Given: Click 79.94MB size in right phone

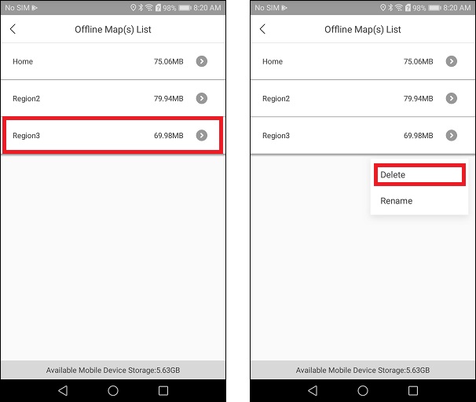Looking at the screenshot, I should pyautogui.click(x=419, y=99).
